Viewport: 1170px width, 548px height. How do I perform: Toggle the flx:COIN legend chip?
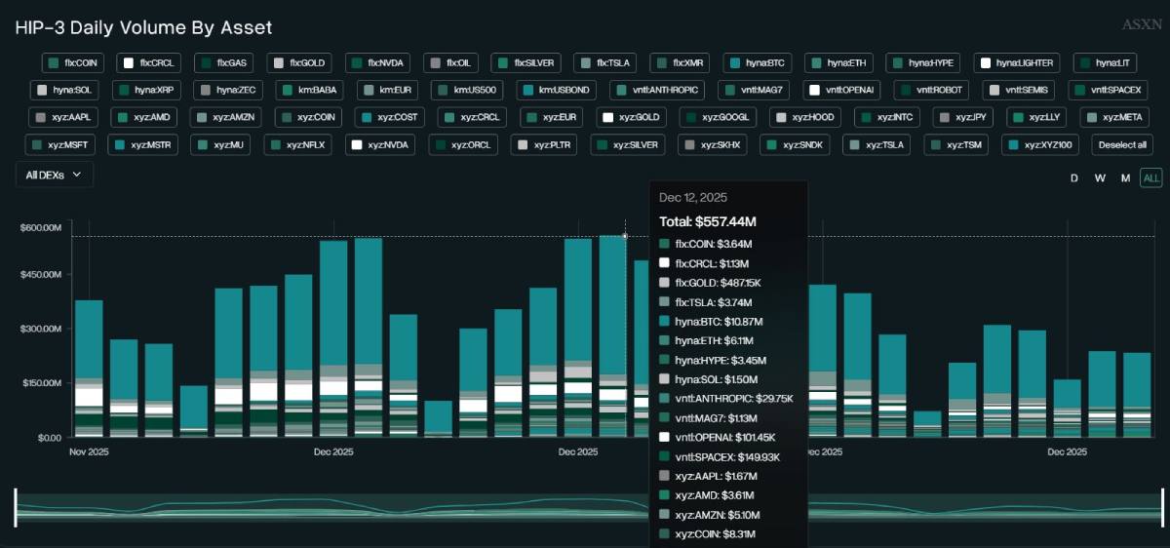coord(73,63)
